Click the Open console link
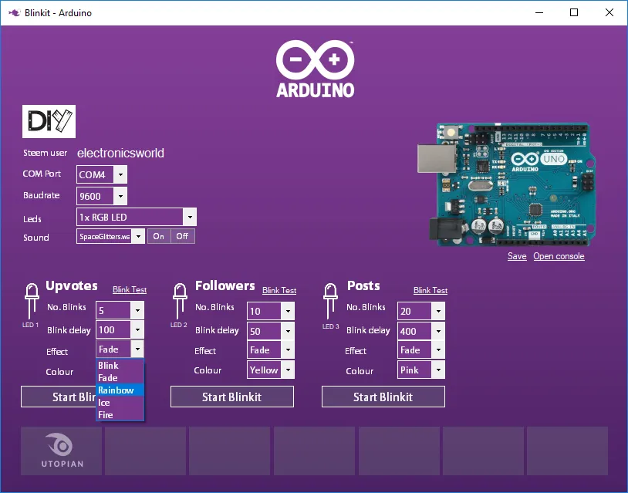The image size is (628, 493). click(x=559, y=256)
